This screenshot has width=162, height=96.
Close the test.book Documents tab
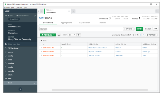pos(69,11)
